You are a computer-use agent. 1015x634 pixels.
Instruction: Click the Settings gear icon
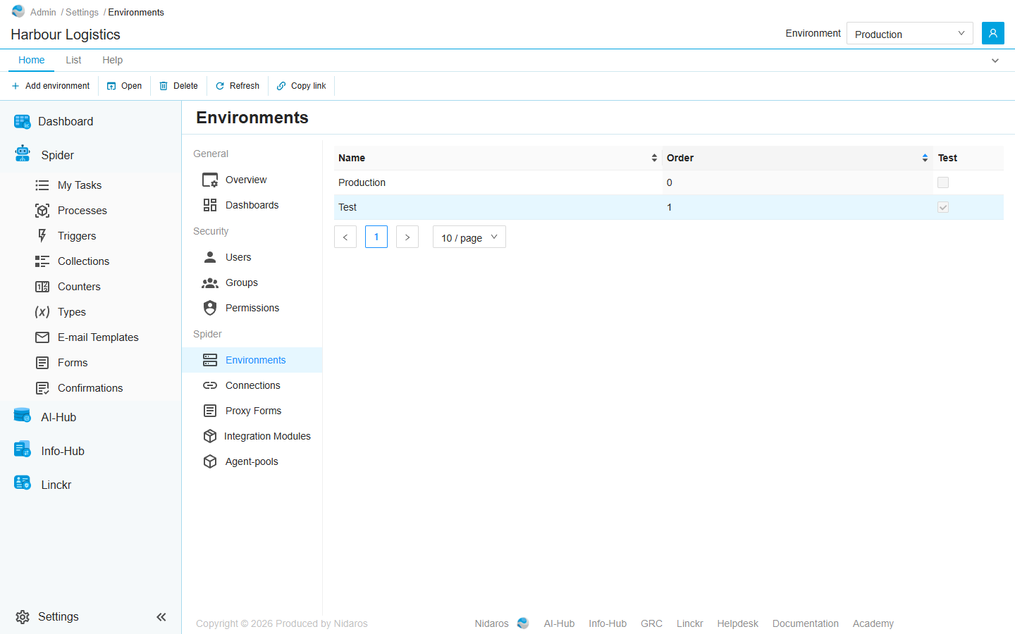(23, 617)
